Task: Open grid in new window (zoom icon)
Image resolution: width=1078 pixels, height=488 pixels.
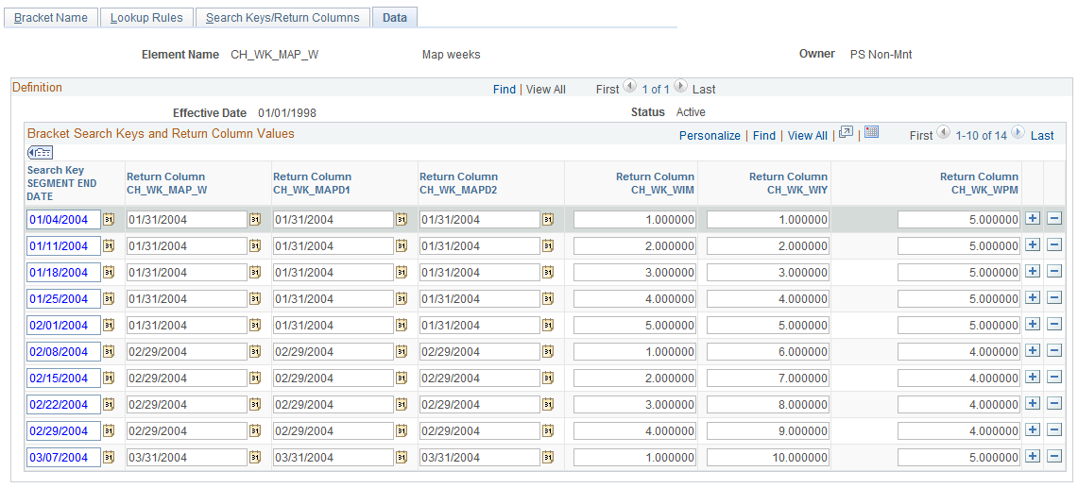Action: click(847, 133)
